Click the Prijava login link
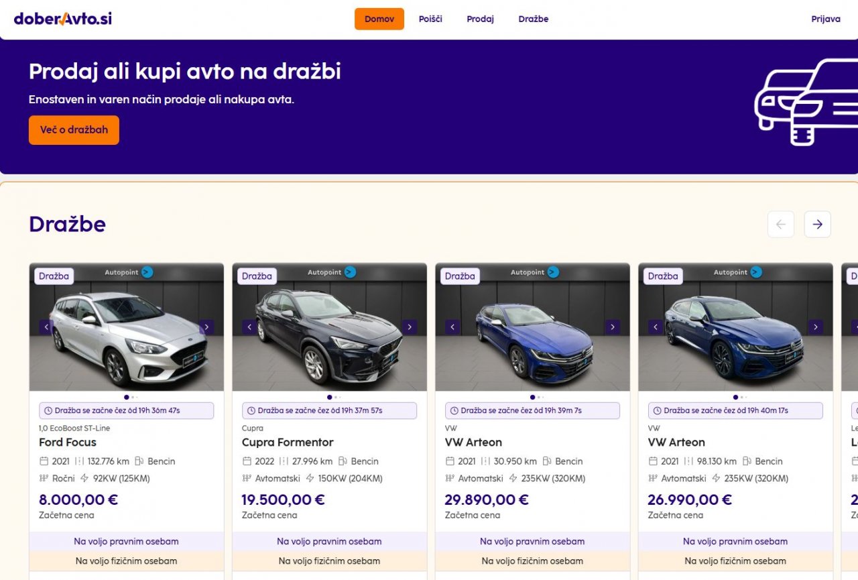The width and height of the screenshot is (858, 580). (826, 19)
